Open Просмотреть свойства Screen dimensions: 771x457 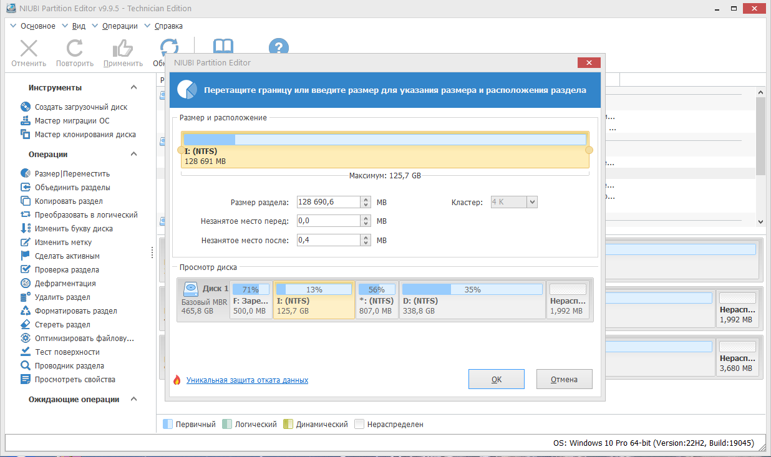pyautogui.click(x=69, y=380)
